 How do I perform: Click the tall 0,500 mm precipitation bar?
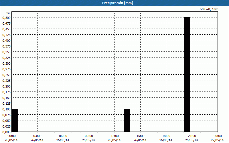point(187,74)
